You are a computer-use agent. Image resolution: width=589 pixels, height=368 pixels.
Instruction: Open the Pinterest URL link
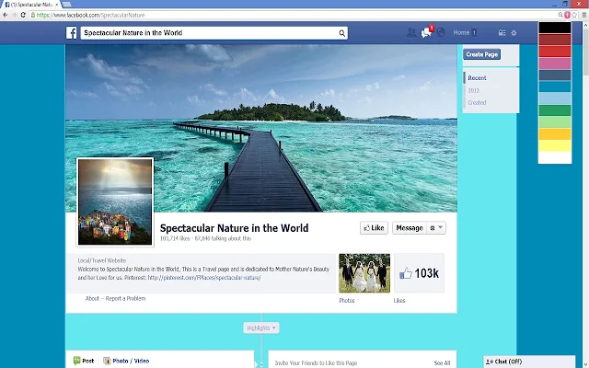point(204,278)
